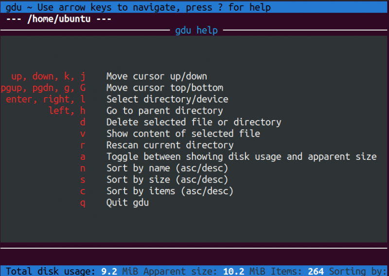The image size is (389, 276).
Task: Click 'Sort by items (asc/desc)' entry
Action: [x=170, y=191]
